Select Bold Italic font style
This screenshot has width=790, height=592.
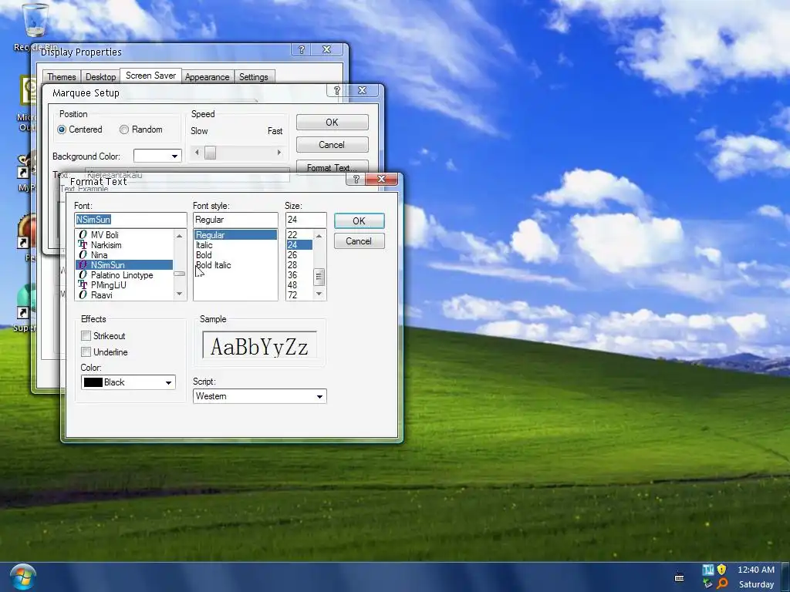tap(235, 265)
